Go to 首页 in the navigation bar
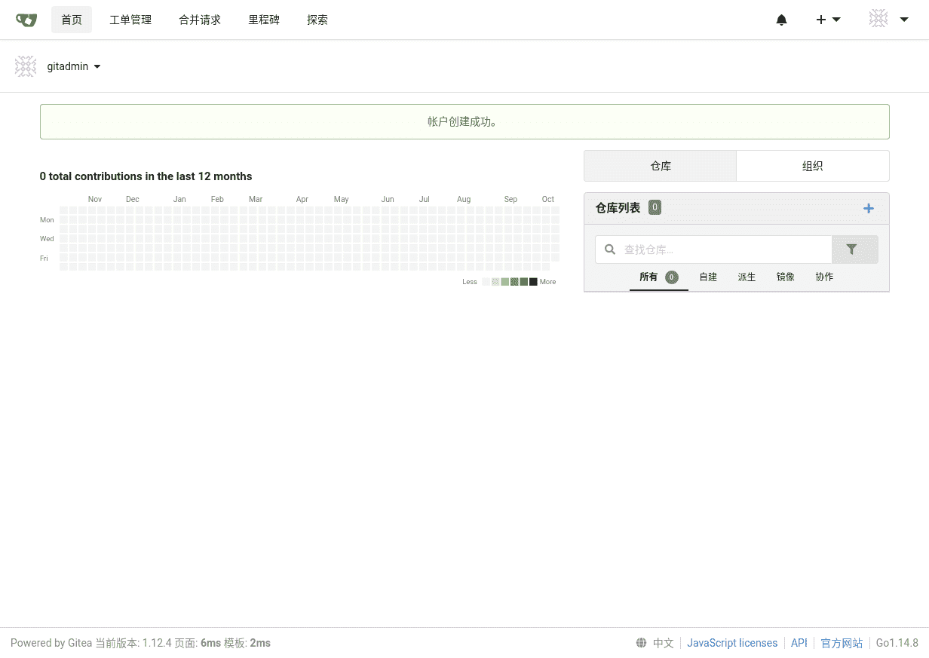The width and height of the screenshot is (929, 658). click(72, 20)
